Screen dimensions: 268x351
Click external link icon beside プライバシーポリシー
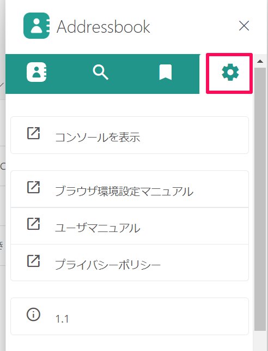point(34,261)
